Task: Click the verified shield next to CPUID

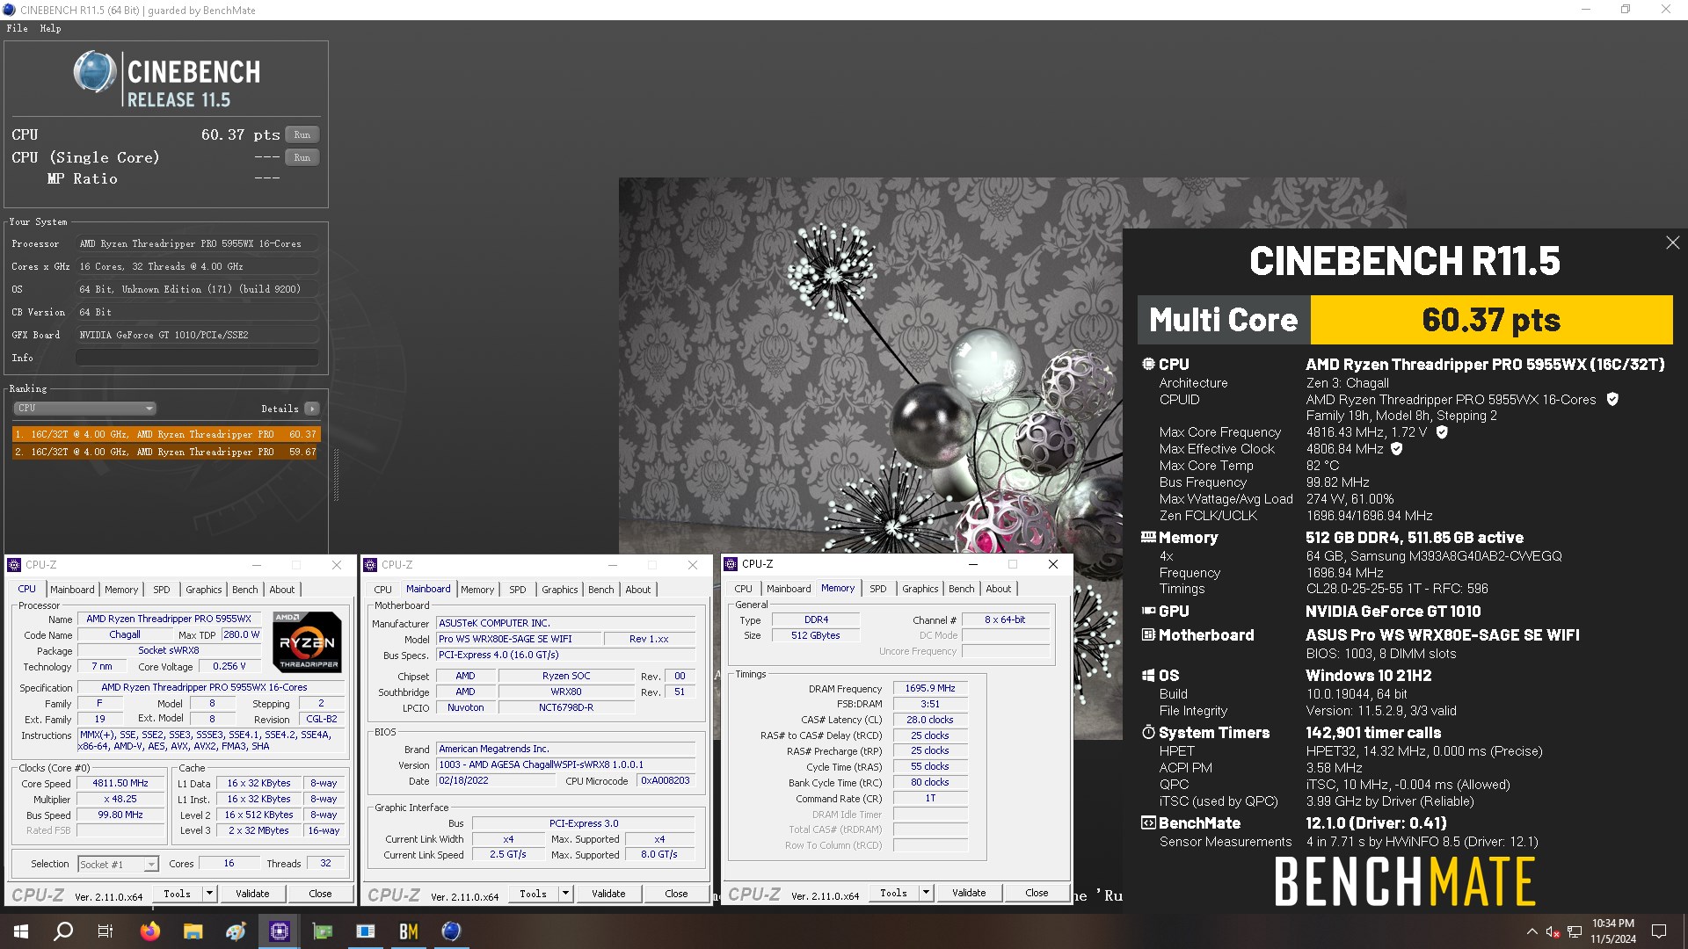Action: [1612, 399]
